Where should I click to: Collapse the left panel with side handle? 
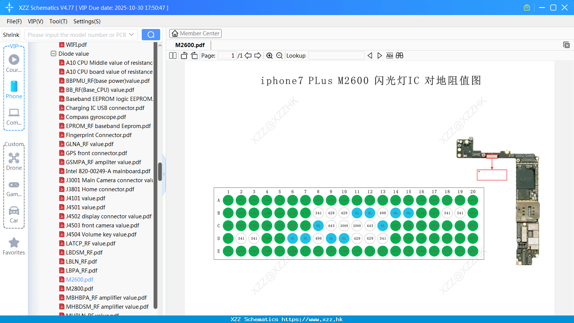coord(164,174)
